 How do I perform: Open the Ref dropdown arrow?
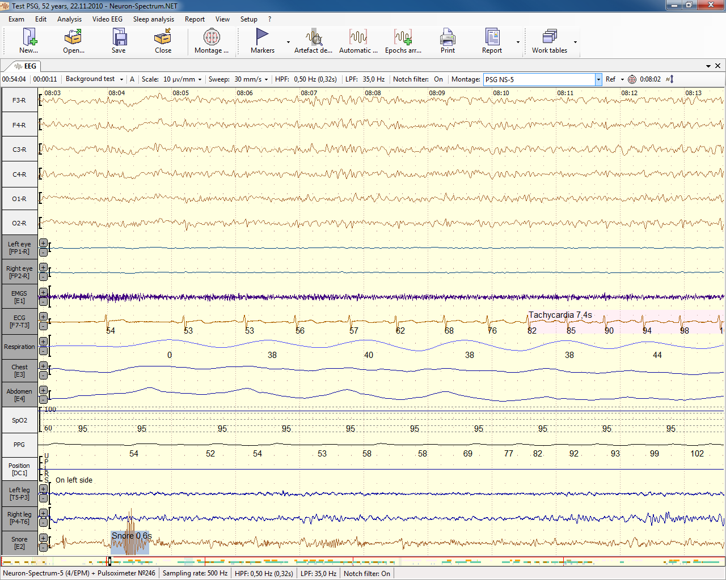622,79
